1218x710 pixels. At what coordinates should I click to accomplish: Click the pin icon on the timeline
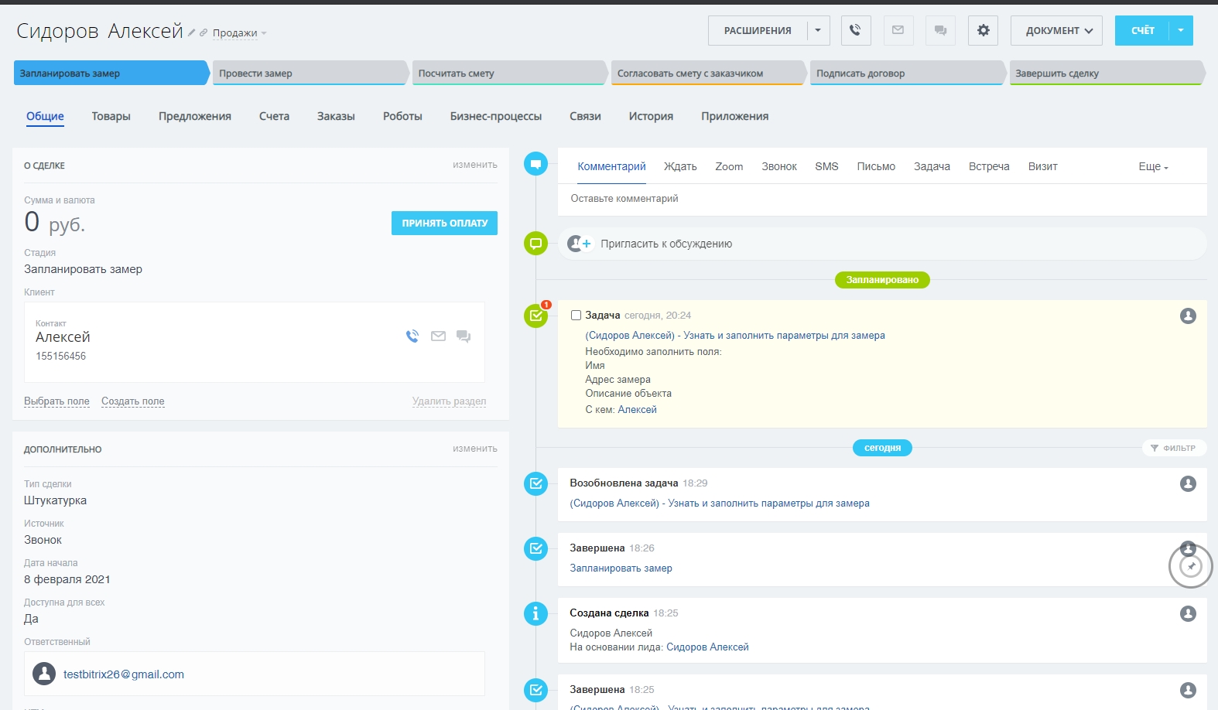[x=1191, y=566]
